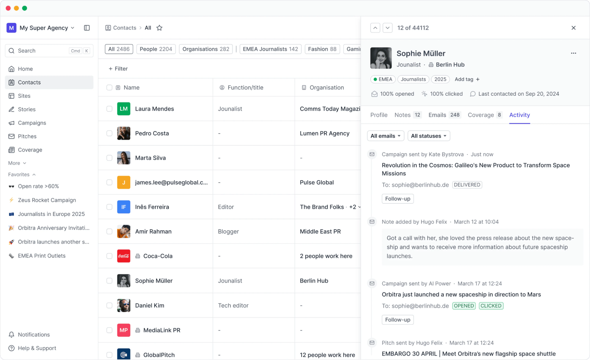Open the All statuses dropdown
This screenshot has height=360, width=590.
pyautogui.click(x=429, y=136)
